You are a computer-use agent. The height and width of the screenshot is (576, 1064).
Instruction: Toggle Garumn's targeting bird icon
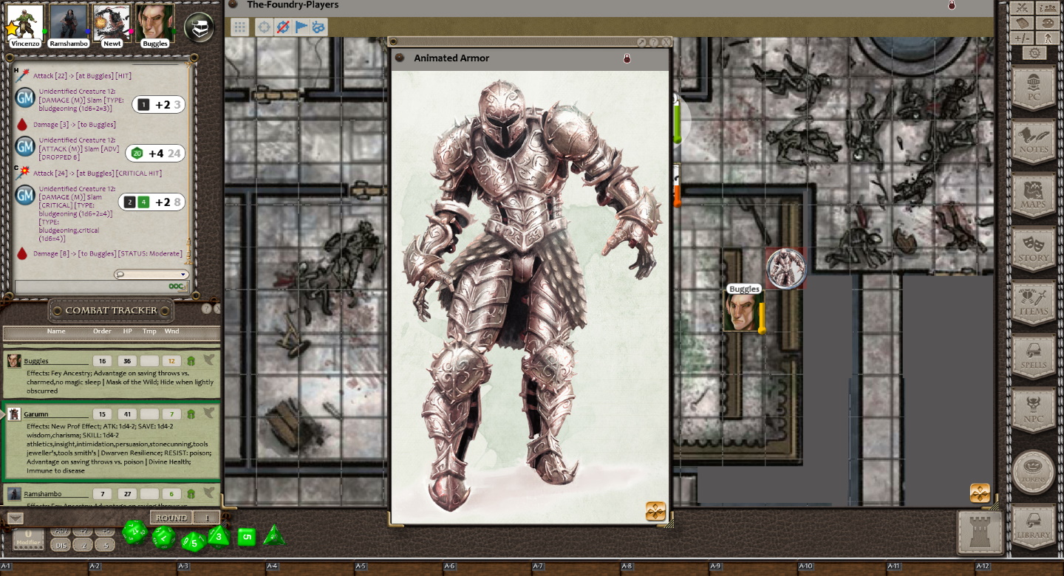coord(209,414)
